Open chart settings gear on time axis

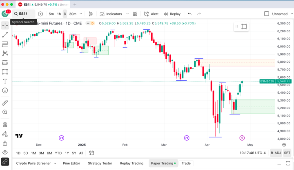tap(284, 145)
